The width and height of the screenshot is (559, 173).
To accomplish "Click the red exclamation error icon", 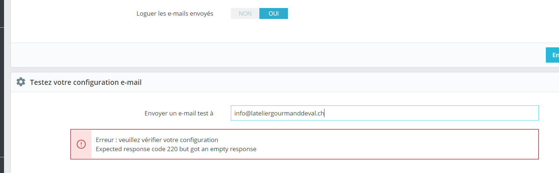I will point(81,144).
